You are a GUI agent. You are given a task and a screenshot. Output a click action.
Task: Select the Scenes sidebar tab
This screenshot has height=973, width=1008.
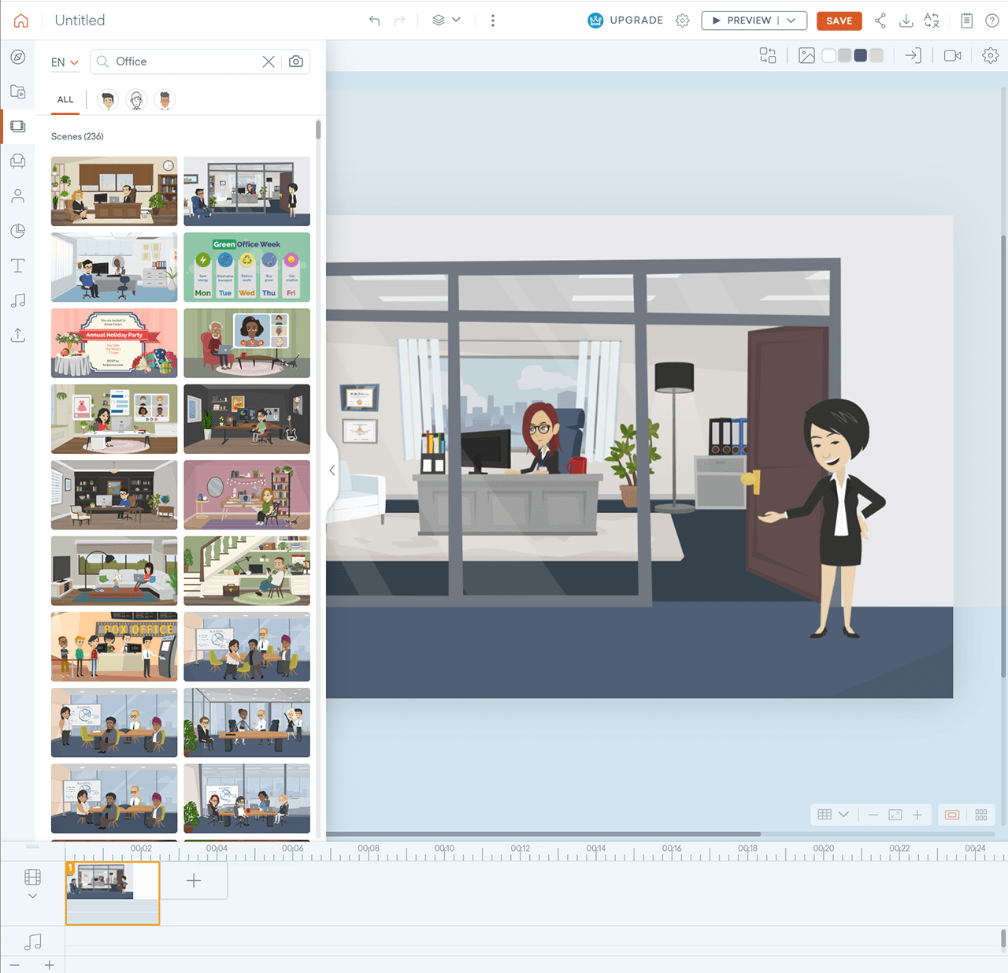click(x=18, y=126)
